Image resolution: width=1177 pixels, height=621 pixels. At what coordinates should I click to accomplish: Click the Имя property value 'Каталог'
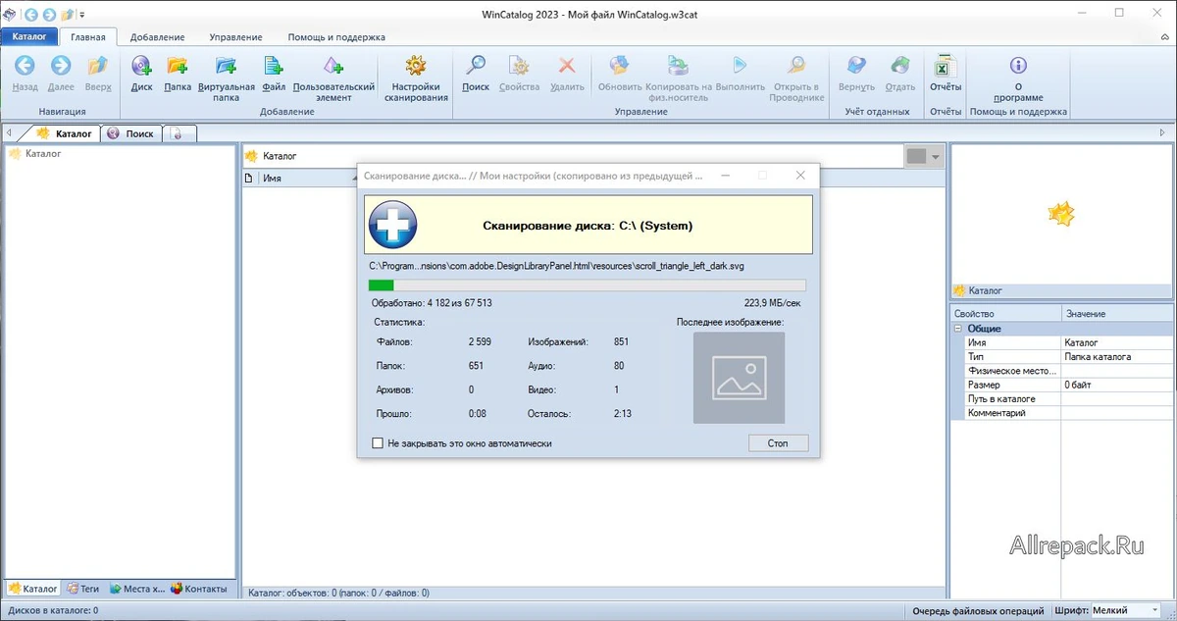pos(1116,342)
